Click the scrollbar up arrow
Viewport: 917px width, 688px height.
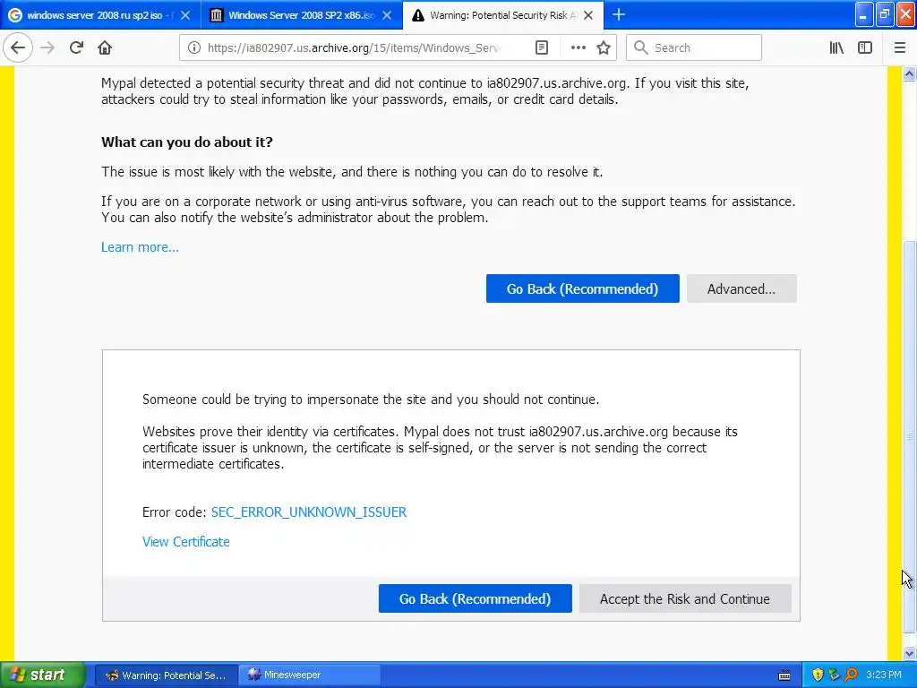click(910, 73)
